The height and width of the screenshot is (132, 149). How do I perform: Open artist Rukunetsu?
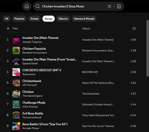29,74
